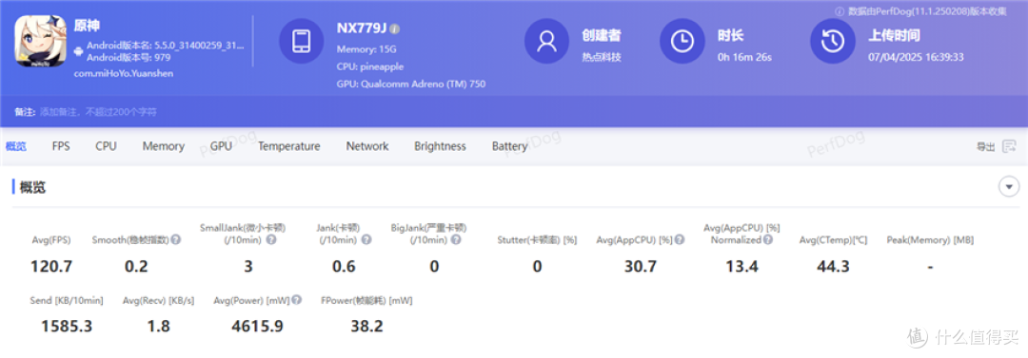Click the Android版本名 5.5.0 text
1028x358 pixels.
coord(166,46)
